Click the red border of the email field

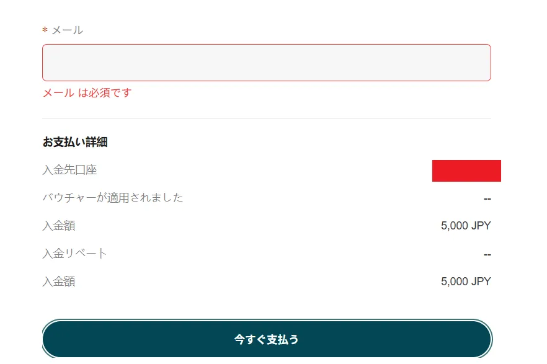[267, 44]
